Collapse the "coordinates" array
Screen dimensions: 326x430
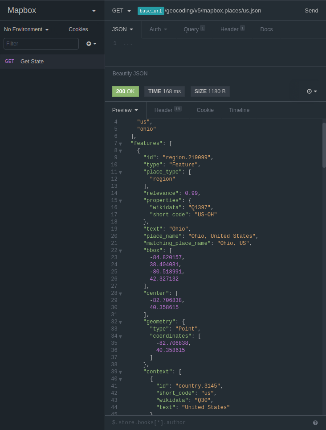tap(120, 336)
